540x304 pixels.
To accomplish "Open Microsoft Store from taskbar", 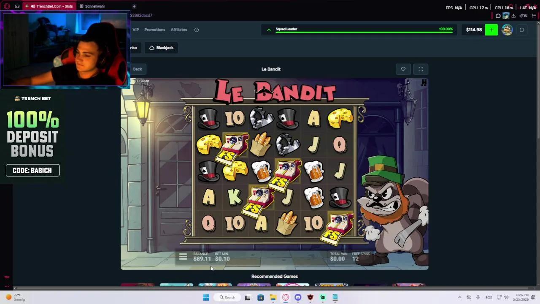I will tap(260, 297).
